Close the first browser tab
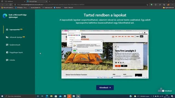 click(x=25, y=1)
